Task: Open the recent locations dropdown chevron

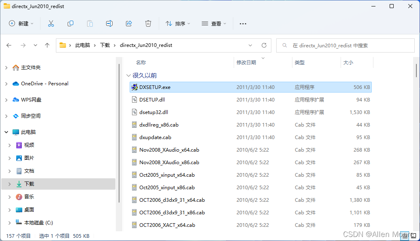Action: [35, 45]
